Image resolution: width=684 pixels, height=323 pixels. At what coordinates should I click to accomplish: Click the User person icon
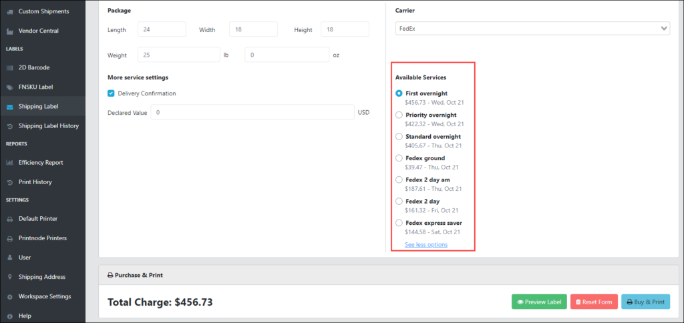(9, 258)
